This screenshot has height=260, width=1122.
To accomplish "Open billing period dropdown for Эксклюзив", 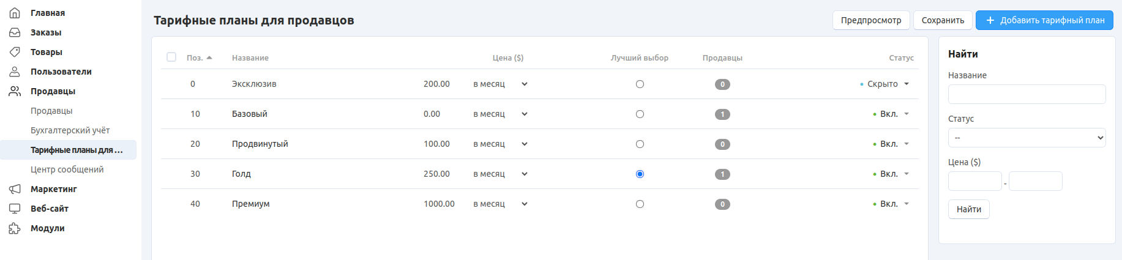I will [501, 84].
